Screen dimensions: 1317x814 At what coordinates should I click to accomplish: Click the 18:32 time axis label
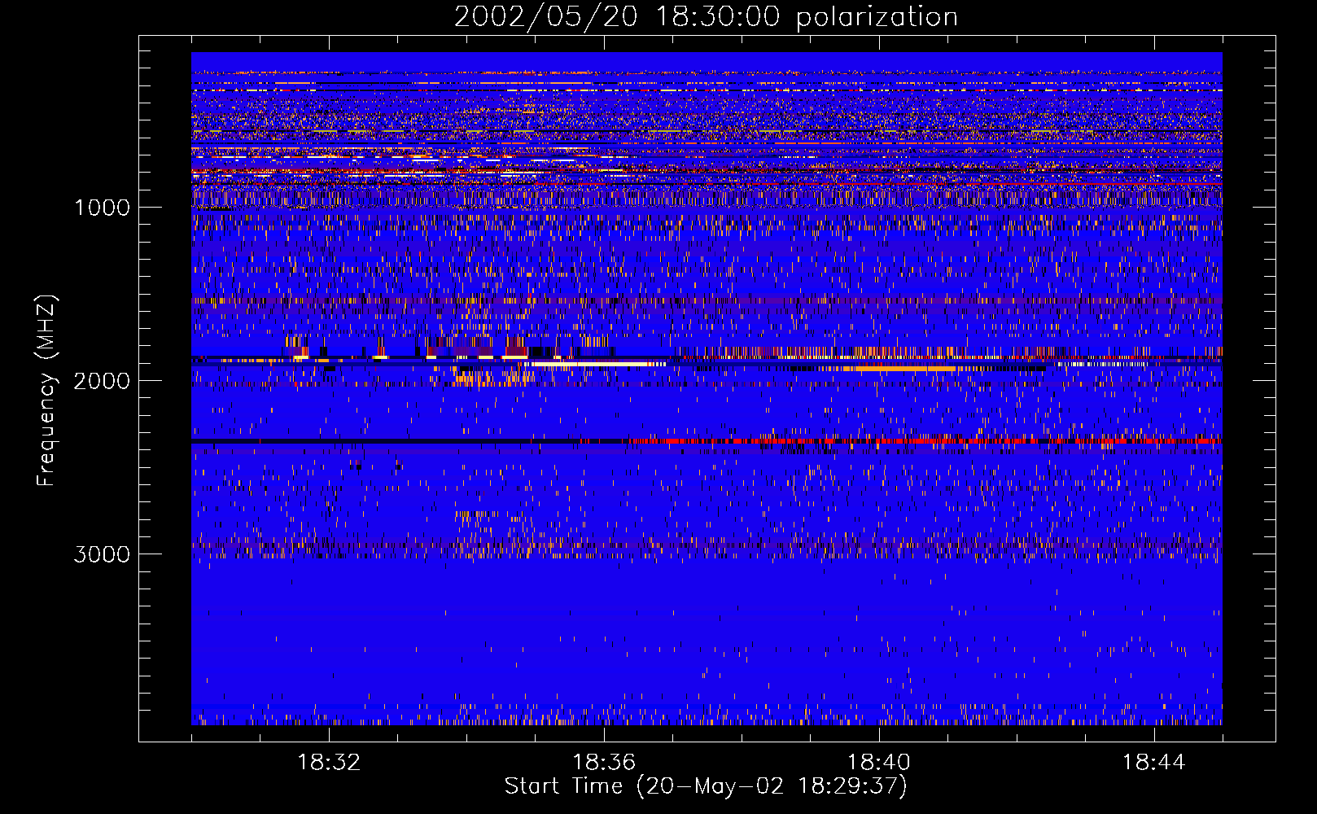pos(329,763)
